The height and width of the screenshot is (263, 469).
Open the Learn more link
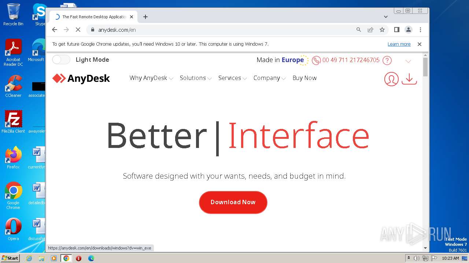click(399, 44)
